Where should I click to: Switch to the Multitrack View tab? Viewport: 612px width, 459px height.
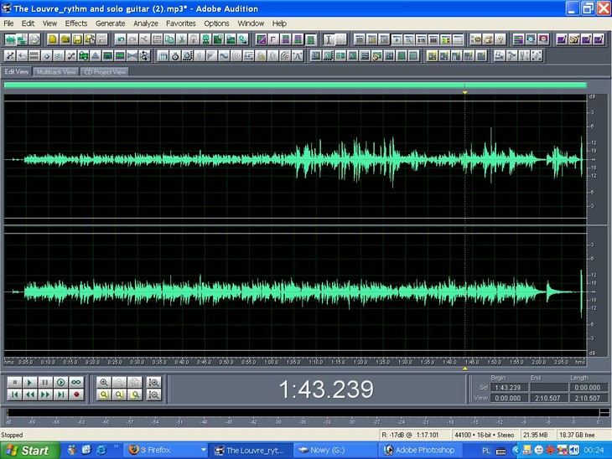click(x=56, y=72)
